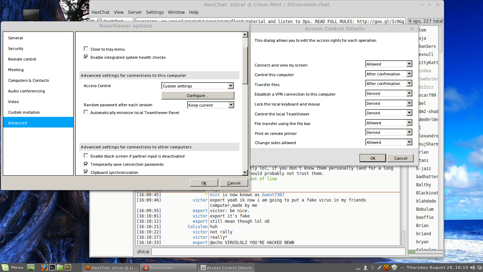The height and width of the screenshot is (272, 483).
Task: Select Computers & Contacts category
Action: pos(38,80)
